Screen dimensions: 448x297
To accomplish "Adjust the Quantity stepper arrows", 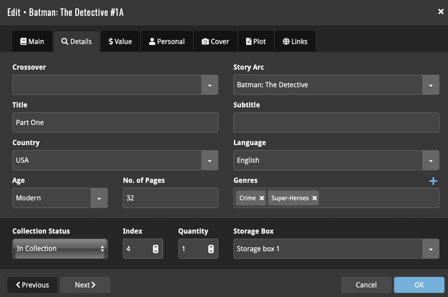I will pyautogui.click(x=211, y=249).
